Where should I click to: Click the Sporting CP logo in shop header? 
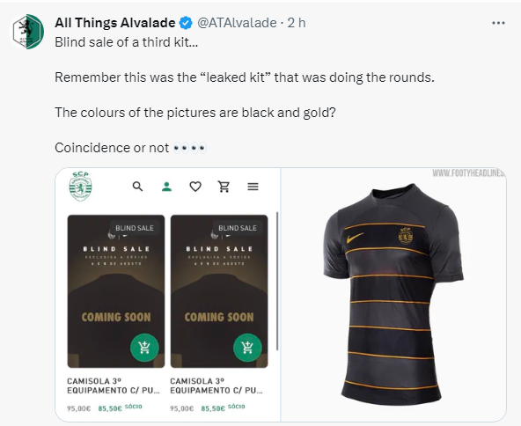click(x=80, y=187)
